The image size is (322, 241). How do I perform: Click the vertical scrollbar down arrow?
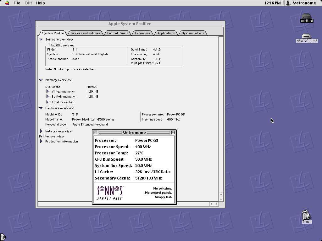221,199
